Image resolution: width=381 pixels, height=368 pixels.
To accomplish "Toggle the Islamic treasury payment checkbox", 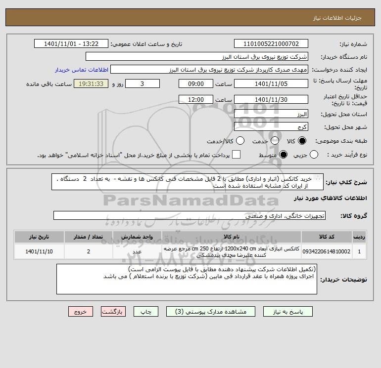I will pos(236,155).
